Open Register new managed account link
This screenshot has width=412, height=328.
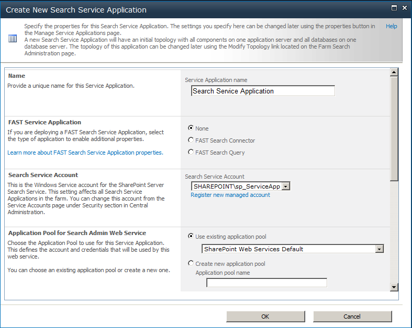click(x=230, y=195)
